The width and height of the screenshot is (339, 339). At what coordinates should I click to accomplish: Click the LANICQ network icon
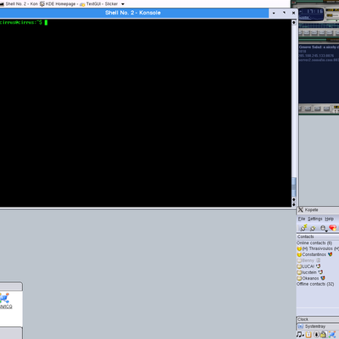(x=5, y=298)
